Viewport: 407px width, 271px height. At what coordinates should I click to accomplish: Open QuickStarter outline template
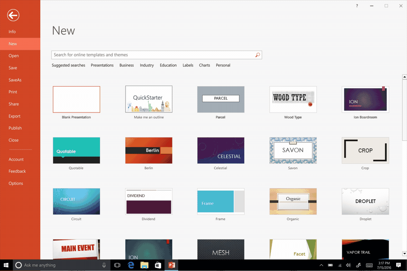(149, 99)
